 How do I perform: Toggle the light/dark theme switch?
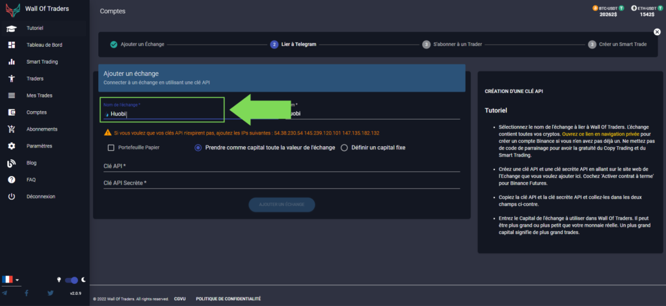point(72,279)
